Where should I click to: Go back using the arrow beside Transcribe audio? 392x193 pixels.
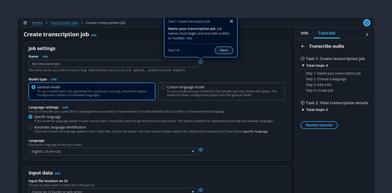[303, 46]
